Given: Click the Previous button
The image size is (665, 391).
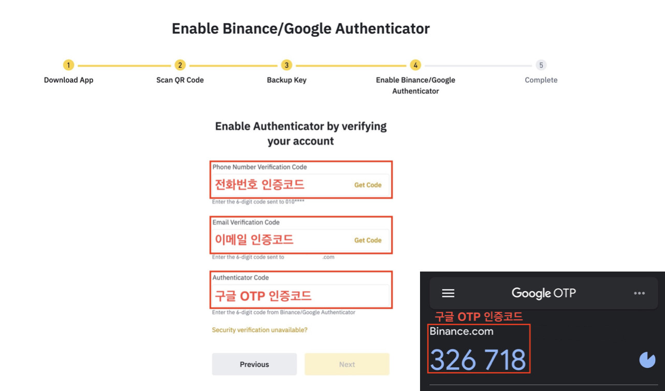Looking at the screenshot, I should 254,364.
